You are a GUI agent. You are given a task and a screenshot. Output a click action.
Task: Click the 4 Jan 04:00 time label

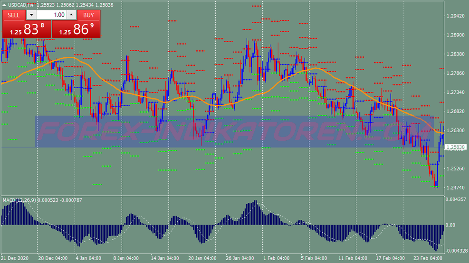click(x=88, y=258)
